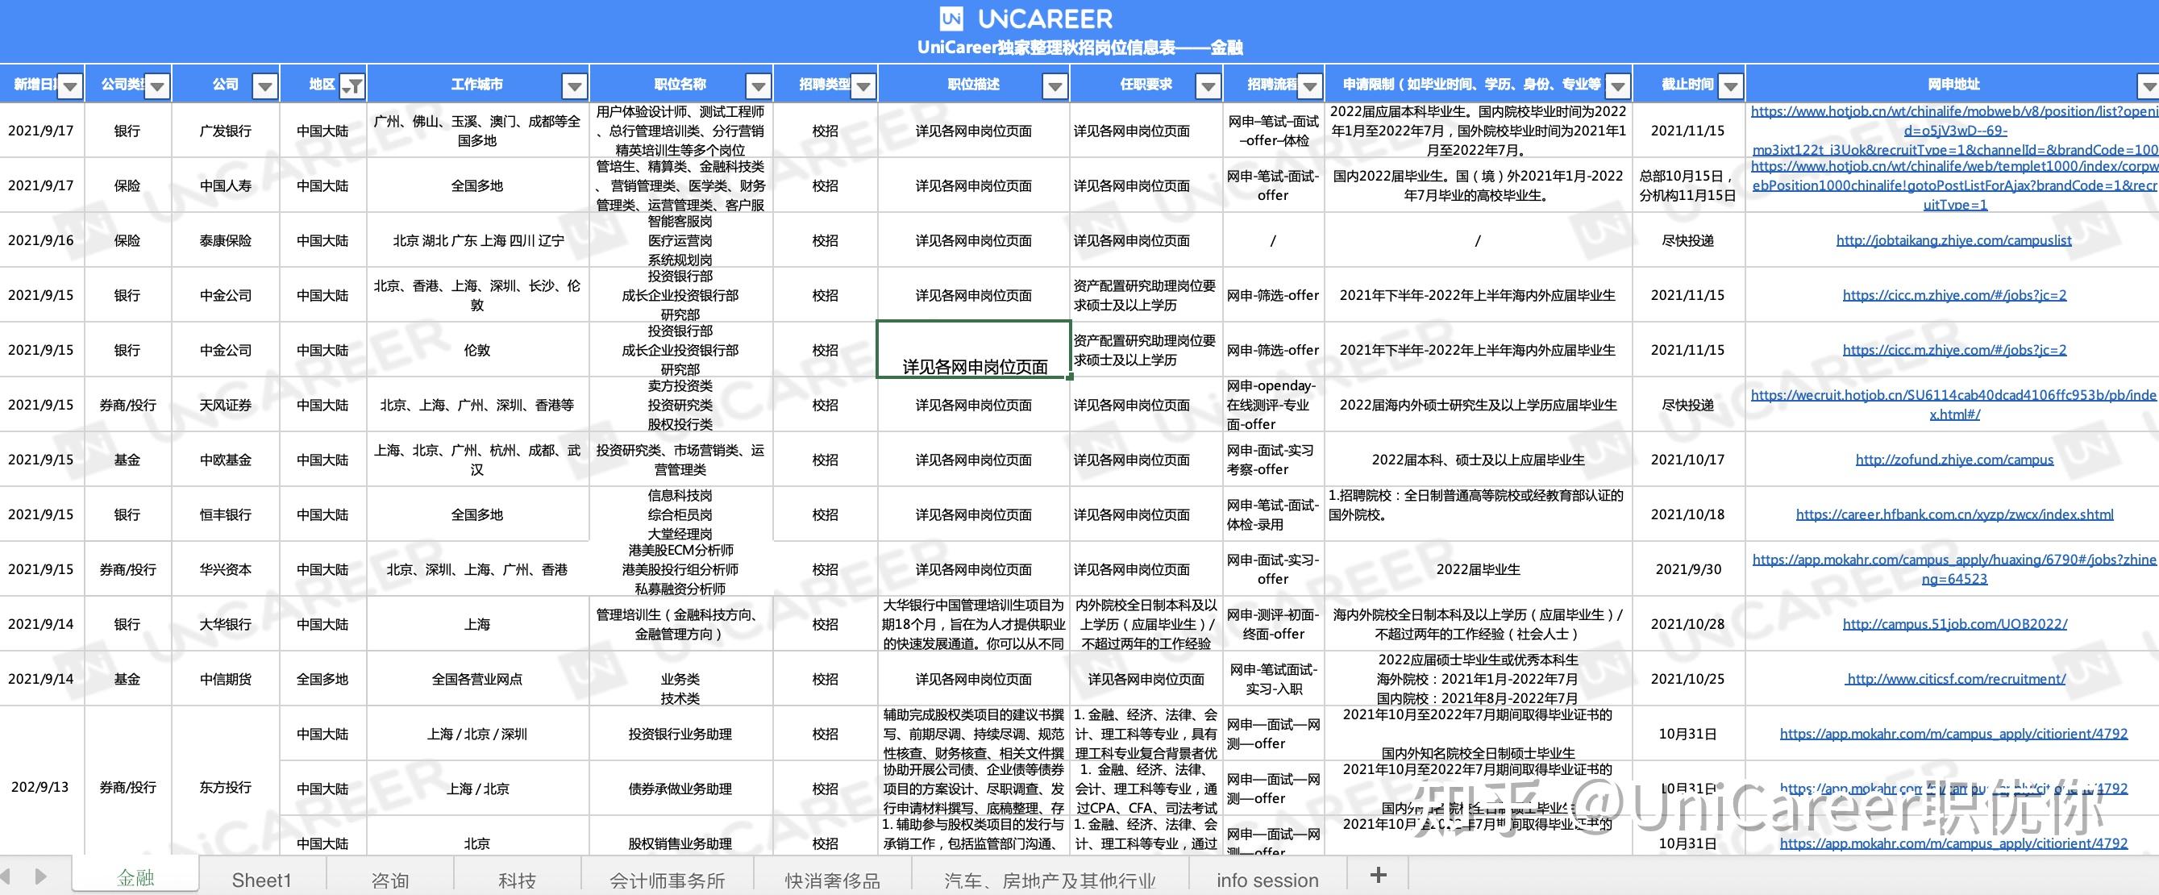Select the 广发银行 company cell
The height and width of the screenshot is (895, 2159).
(x=226, y=131)
